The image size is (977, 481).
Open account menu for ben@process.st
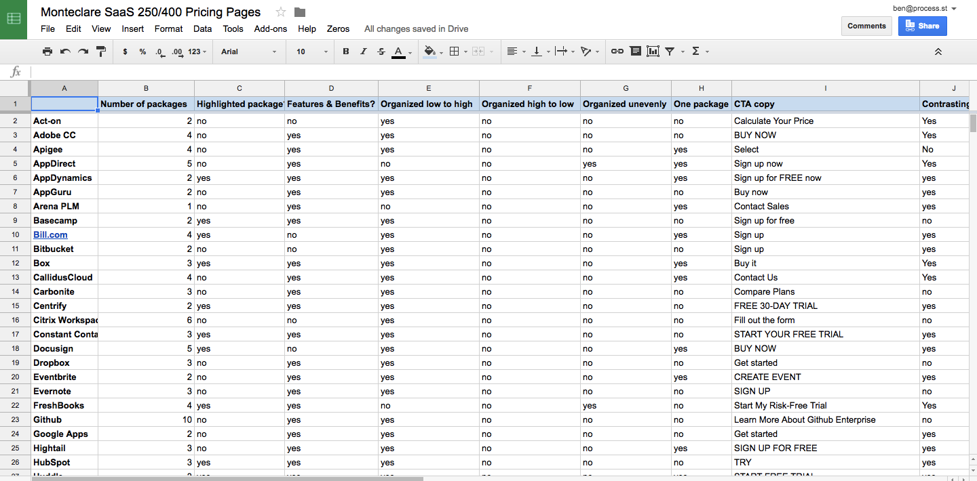point(925,8)
